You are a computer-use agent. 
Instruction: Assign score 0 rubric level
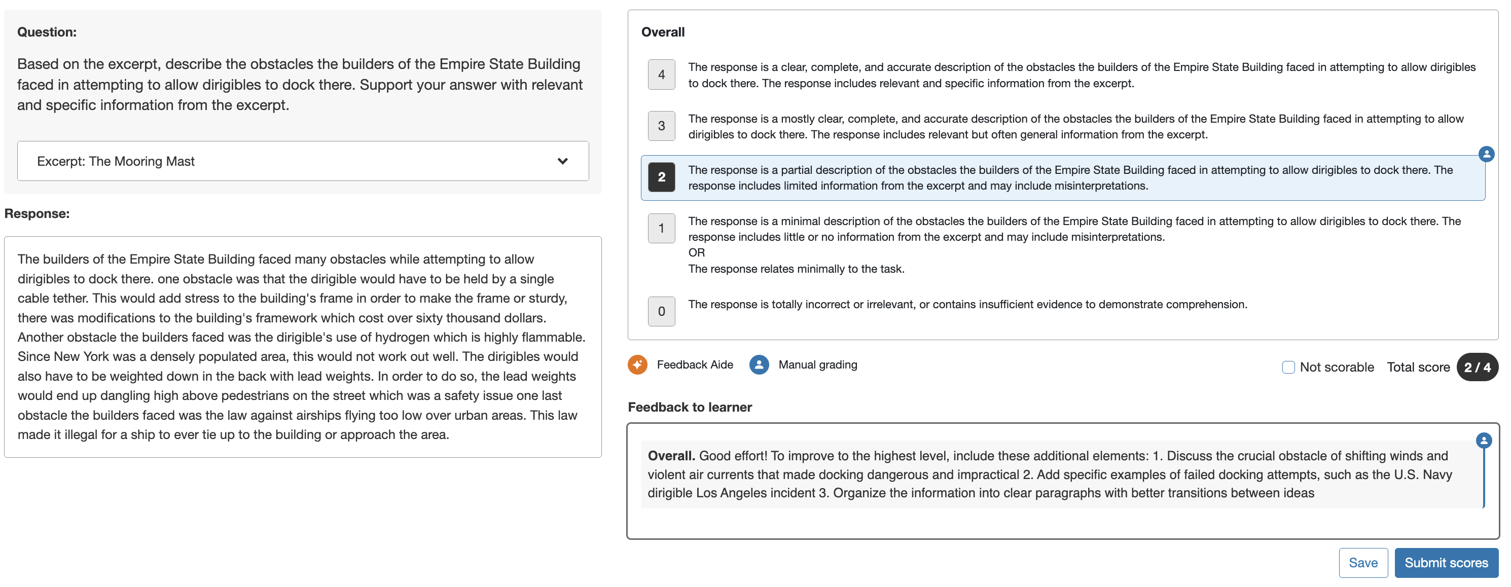point(661,311)
